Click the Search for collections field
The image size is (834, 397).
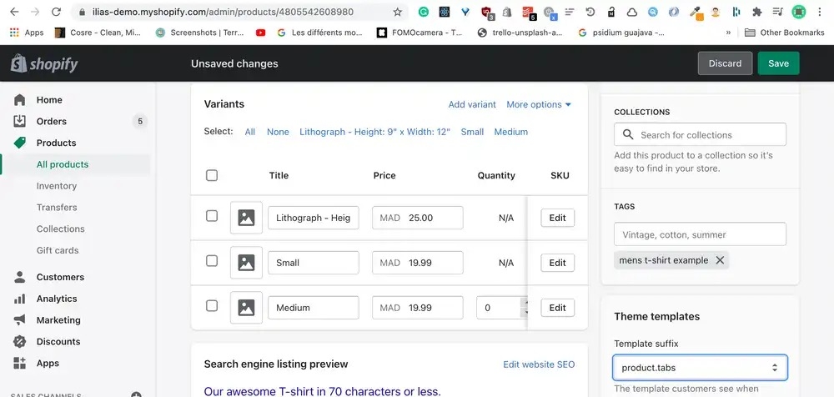click(x=700, y=135)
